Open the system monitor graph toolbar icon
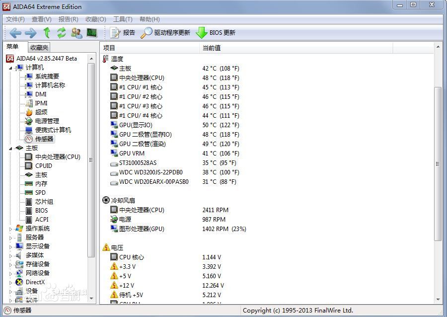 92,33
